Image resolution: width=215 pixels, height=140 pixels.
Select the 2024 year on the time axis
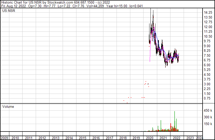(200, 138)
